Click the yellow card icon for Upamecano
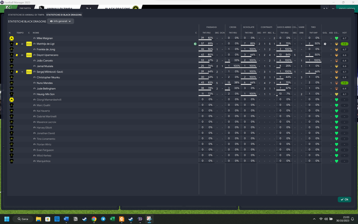The width and height of the screenshot is (358, 224). [x=17, y=55]
